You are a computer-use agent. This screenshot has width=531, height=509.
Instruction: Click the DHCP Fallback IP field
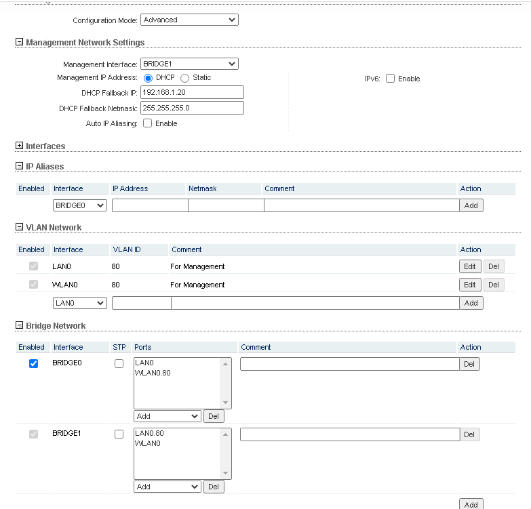192,93
